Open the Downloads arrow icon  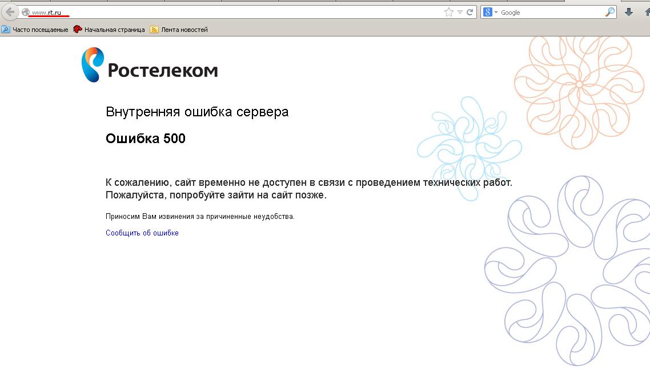pos(629,12)
